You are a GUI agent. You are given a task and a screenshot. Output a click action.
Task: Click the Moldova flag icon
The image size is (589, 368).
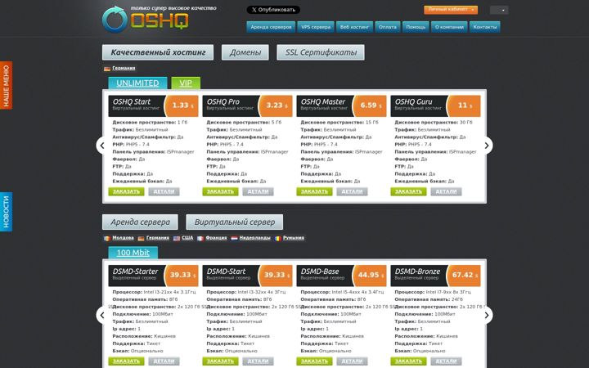[x=107, y=239]
